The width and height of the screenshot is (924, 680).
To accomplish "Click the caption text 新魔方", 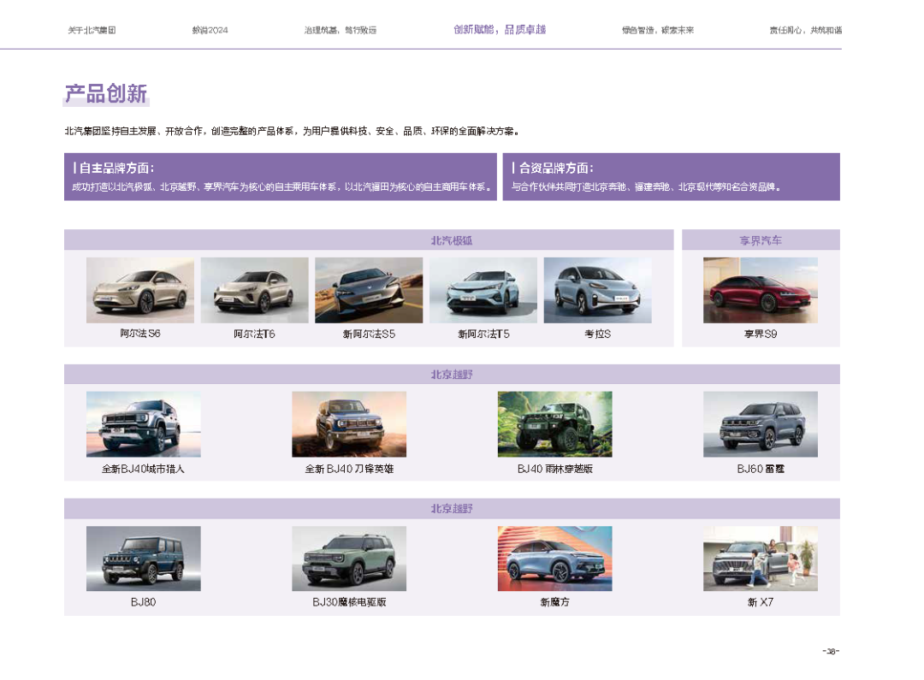I will pyautogui.click(x=554, y=602).
